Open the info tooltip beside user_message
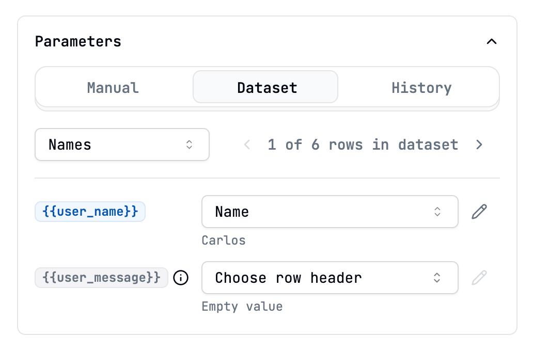Image resolution: width=533 pixels, height=353 pixels. coord(181,278)
